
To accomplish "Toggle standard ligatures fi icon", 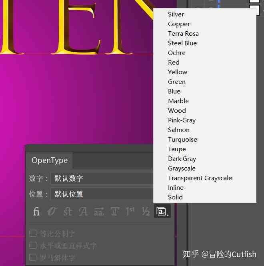I will coord(36,211).
